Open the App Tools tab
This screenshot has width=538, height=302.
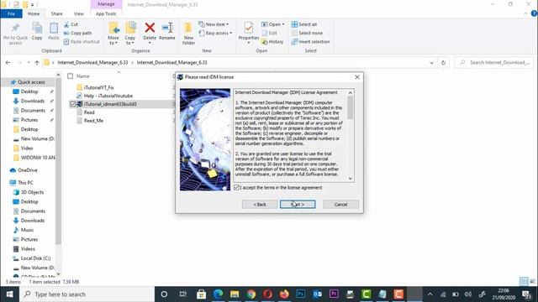tap(106, 13)
